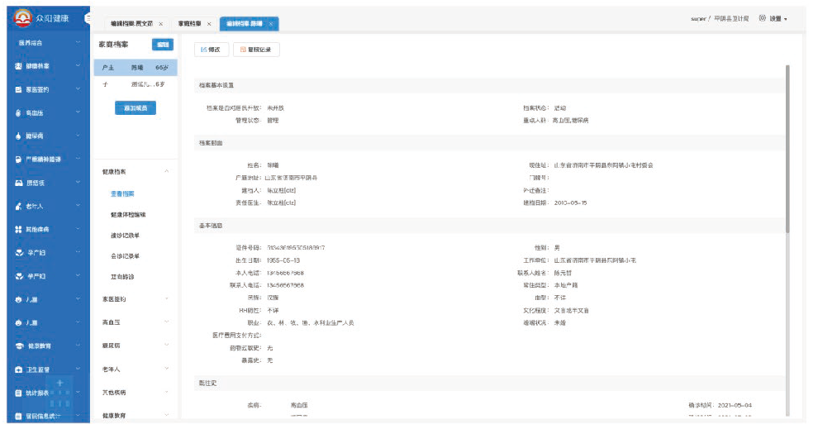Click the 统计报表 icon in the blue sidebar
This screenshot has width=818, height=429.
coord(18,393)
